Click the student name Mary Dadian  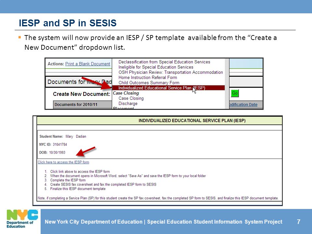(x=76, y=136)
